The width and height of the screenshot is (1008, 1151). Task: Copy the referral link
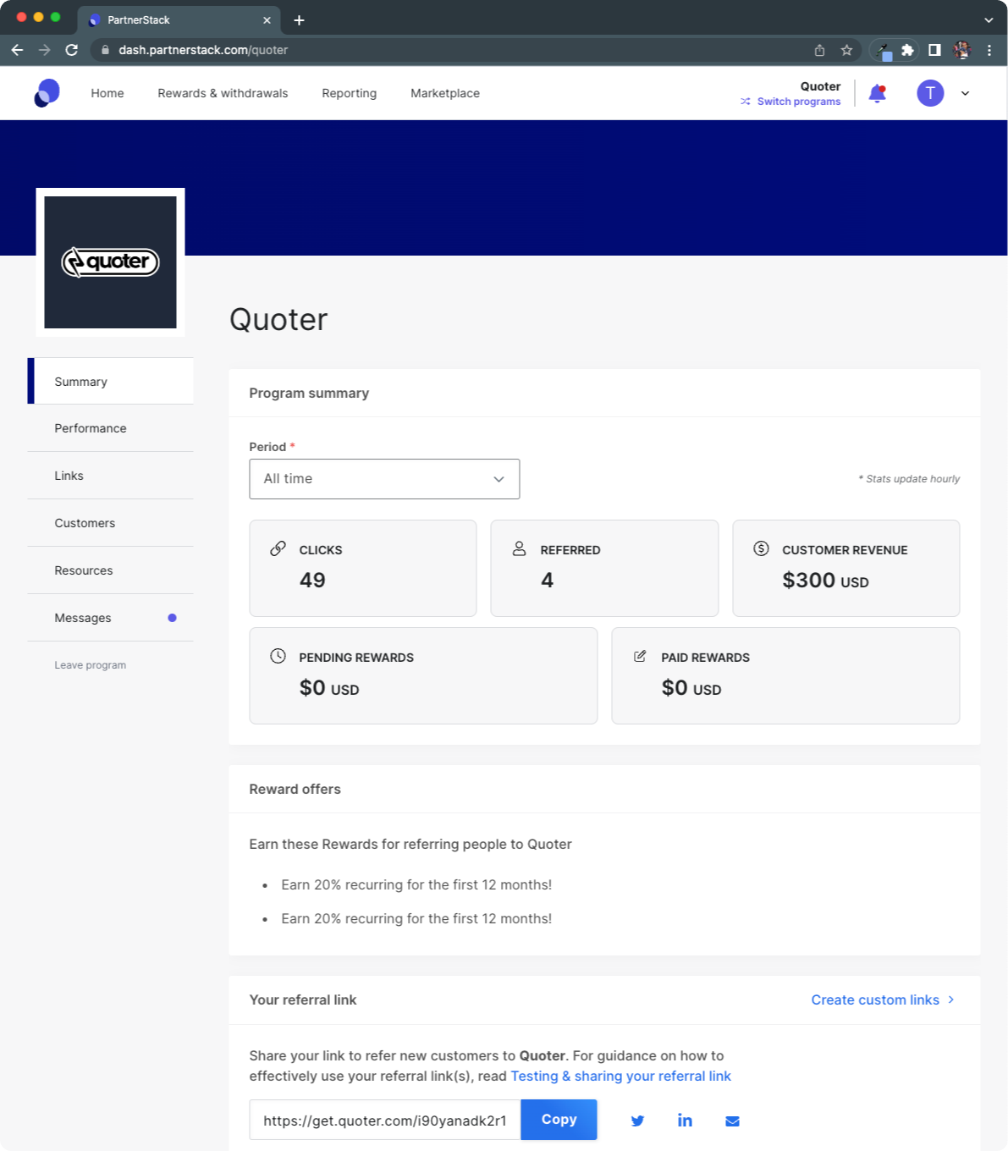click(x=559, y=1120)
